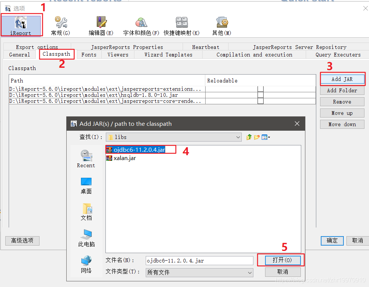Toggle Reloadable checkbox for hsqldb-1.8.0-10.jar row
The height and width of the screenshot is (287, 369).
(x=261, y=95)
